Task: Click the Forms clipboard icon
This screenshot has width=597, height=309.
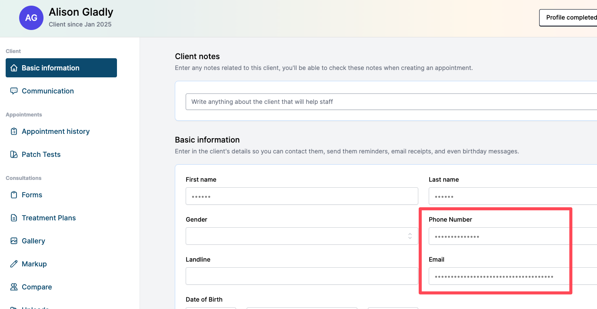Action: (14, 195)
